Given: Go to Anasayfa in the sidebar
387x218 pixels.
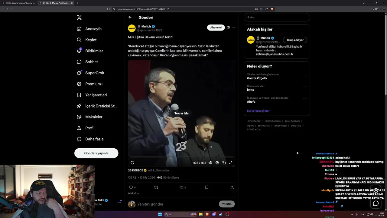Looking at the screenshot, I should click(89, 29).
